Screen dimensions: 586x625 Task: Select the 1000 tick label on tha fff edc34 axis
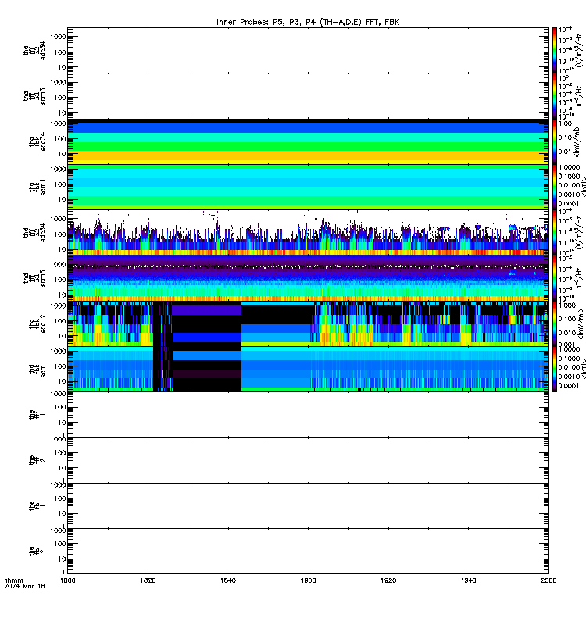(58, 37)
